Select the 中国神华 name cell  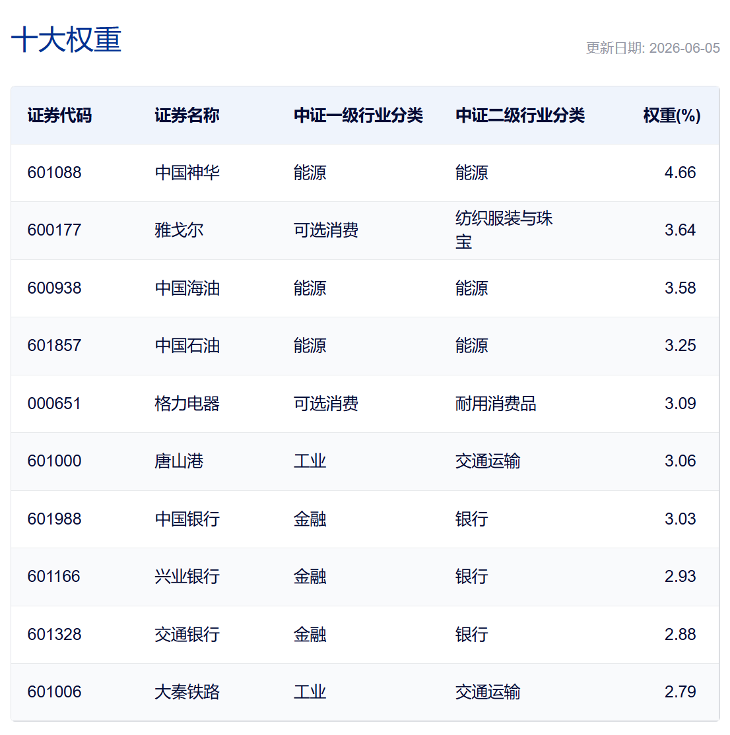187,172
